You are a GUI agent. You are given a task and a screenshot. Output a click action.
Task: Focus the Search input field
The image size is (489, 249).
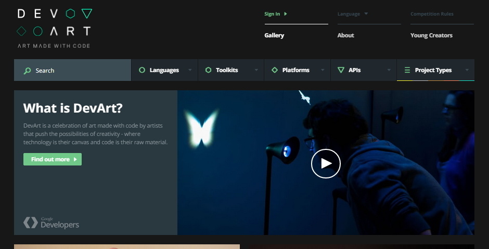73,70
